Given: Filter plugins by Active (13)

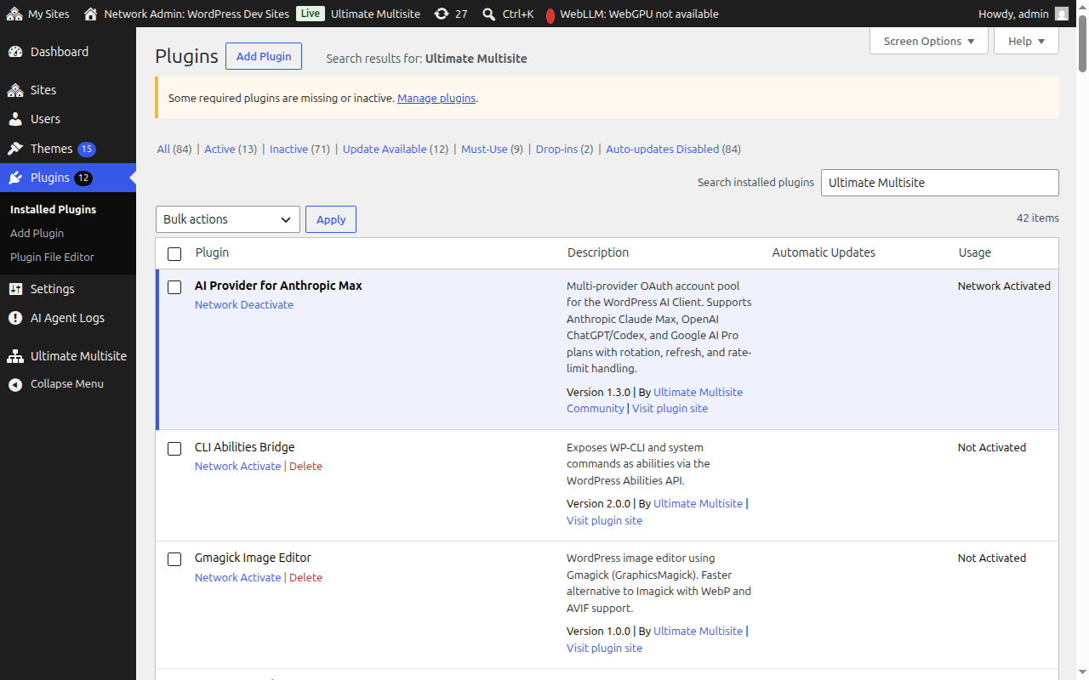Looking at the screenshot, I should point(231,149).
